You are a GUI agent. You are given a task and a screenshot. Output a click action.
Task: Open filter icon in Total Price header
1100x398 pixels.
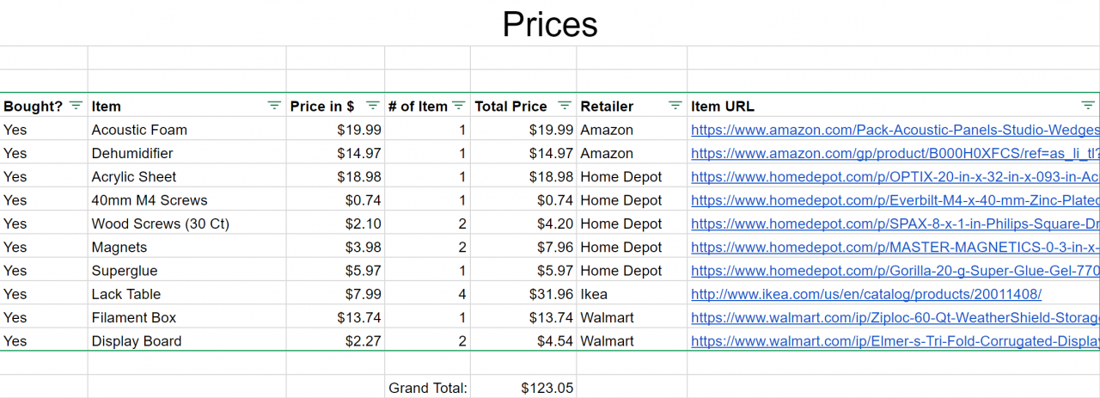pyautogui.click(x=565, y=106)
